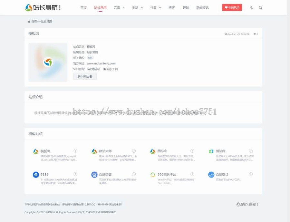Expand the 生活 dropdown menu
The image size is (290, 222).
click(x=137, y=8)
